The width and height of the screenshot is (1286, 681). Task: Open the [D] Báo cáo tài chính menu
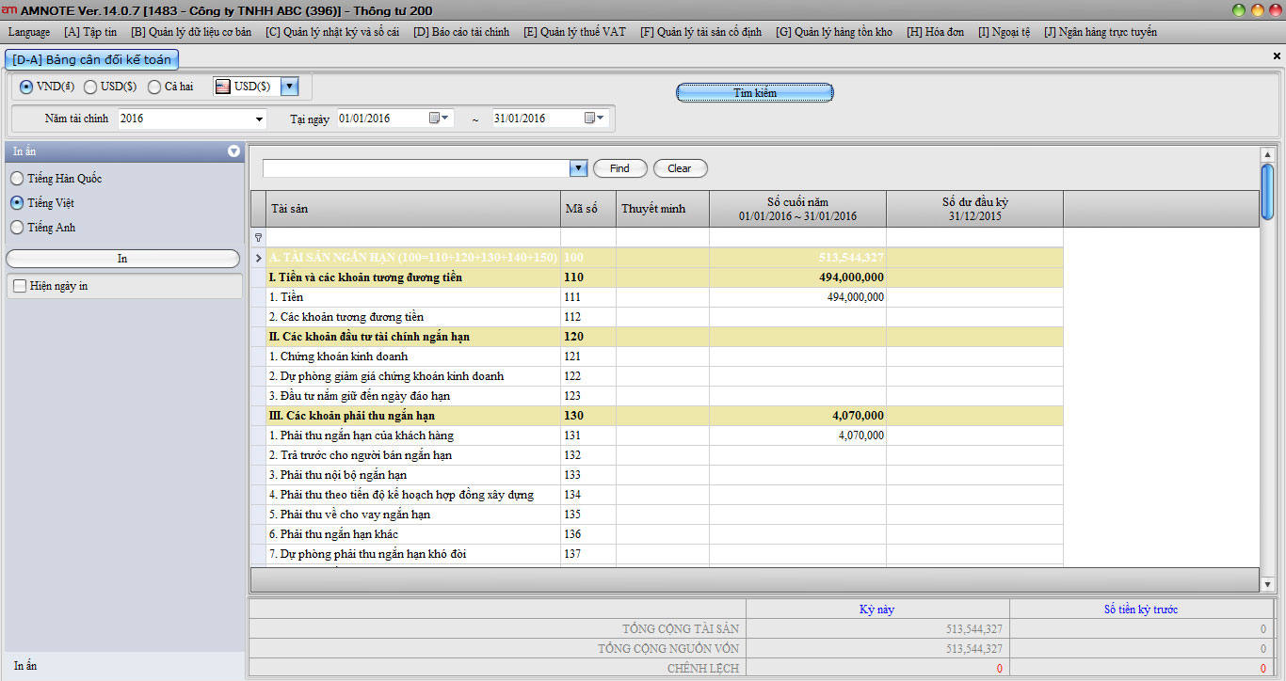click(461, 32)
